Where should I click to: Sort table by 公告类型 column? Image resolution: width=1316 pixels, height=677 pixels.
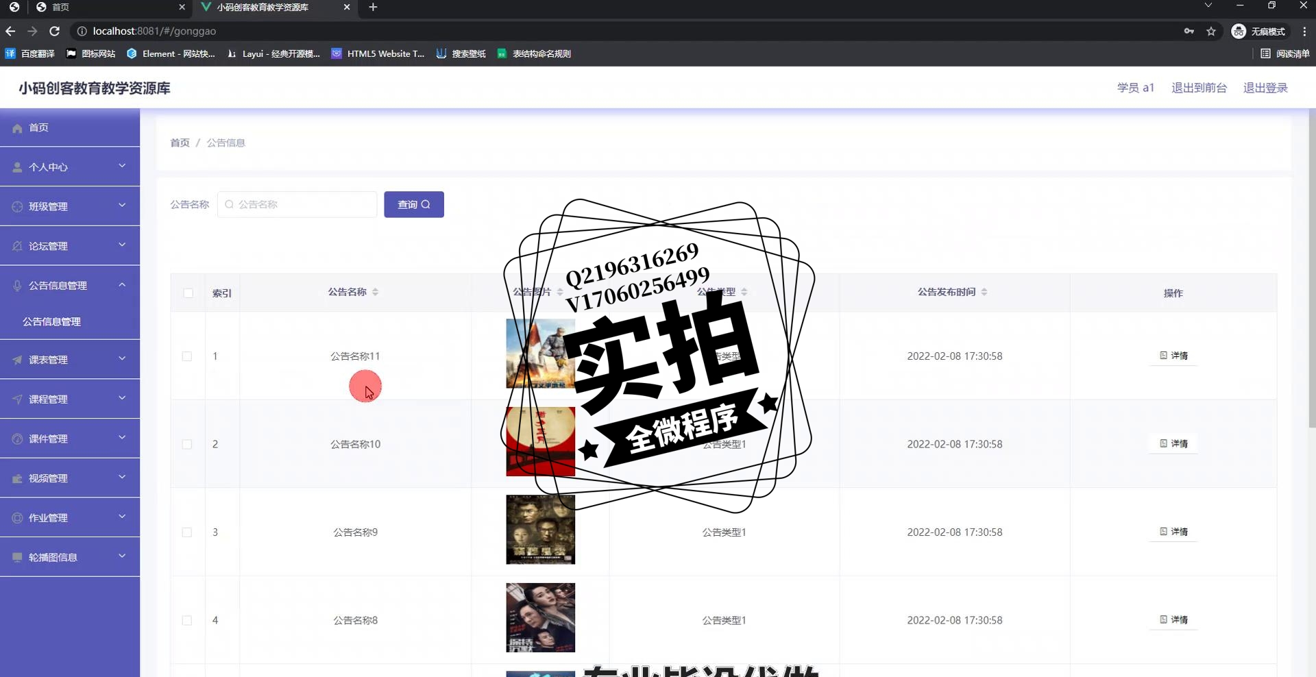[744, 292]
